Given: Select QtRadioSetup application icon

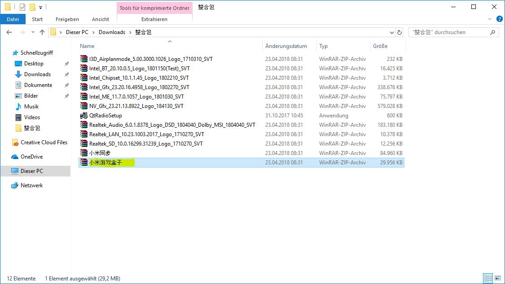Looking at the screenshot, I should [84, 115].
